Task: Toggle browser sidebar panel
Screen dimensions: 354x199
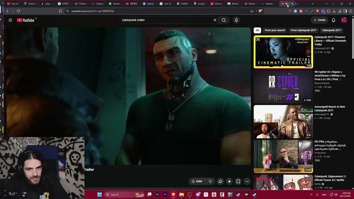Action: [x=345, y=11]
